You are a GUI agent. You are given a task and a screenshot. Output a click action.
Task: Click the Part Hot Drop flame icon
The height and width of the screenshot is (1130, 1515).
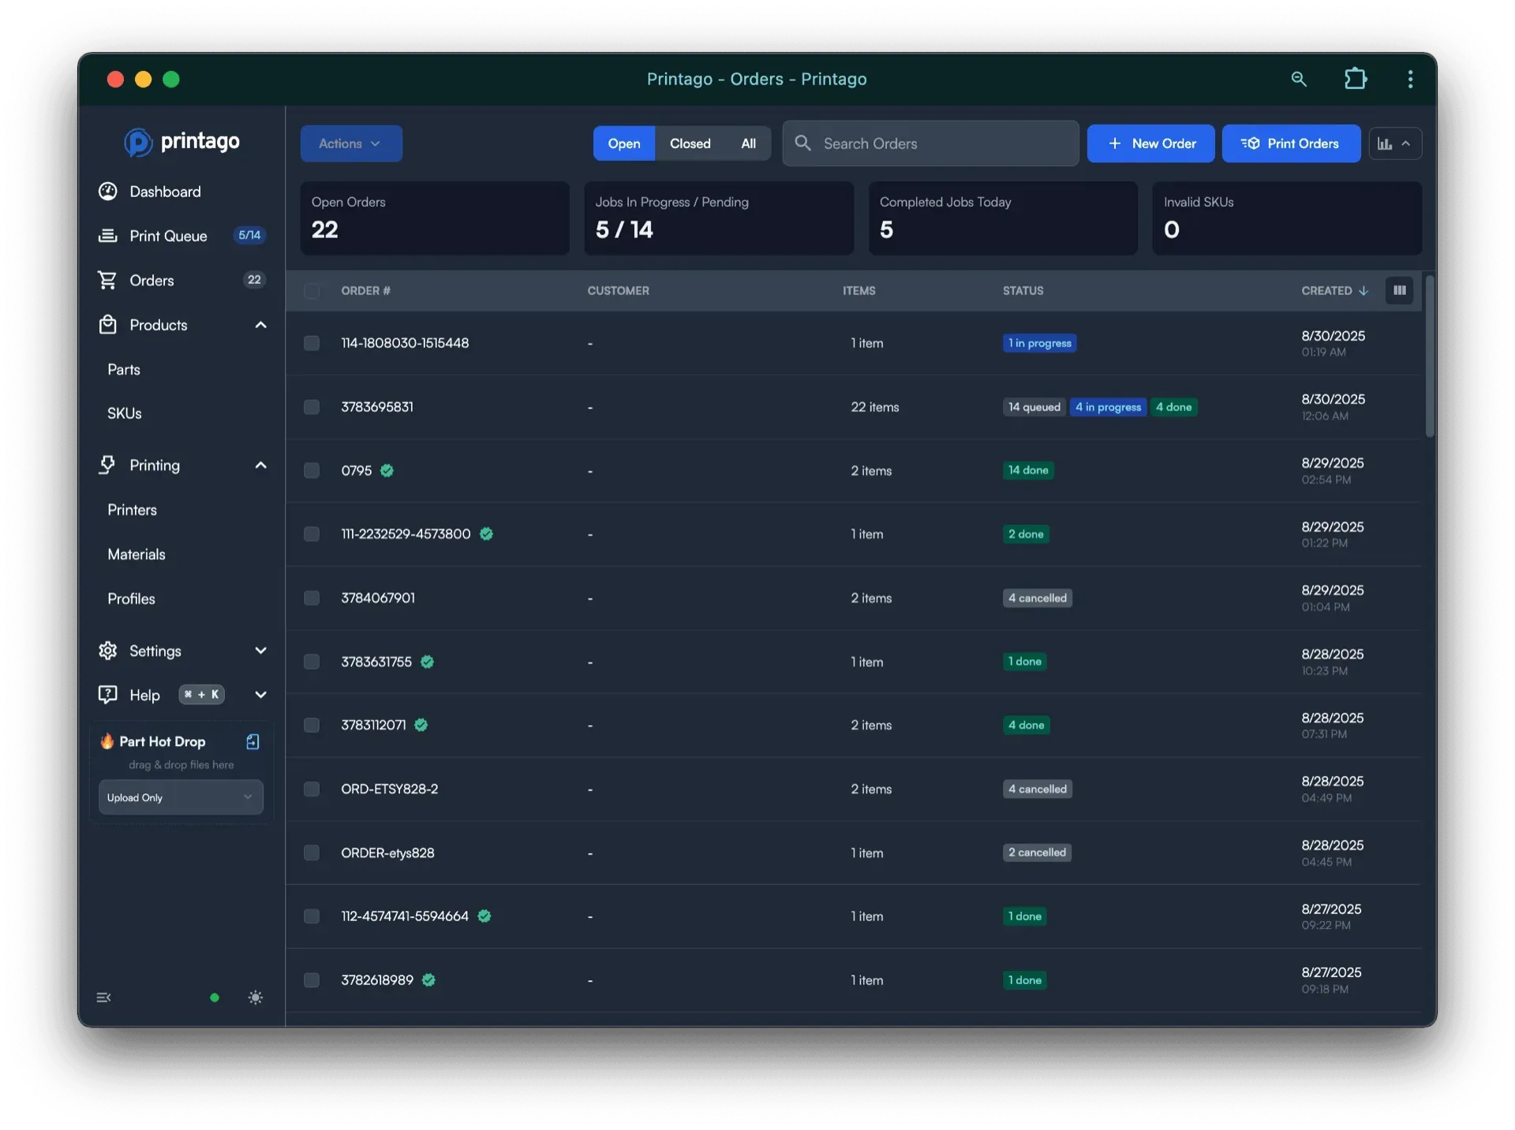click(107, 741)
